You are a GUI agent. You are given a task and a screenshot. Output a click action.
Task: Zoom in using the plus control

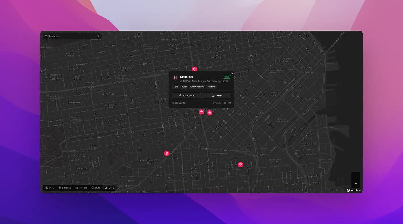click(356, 176)
